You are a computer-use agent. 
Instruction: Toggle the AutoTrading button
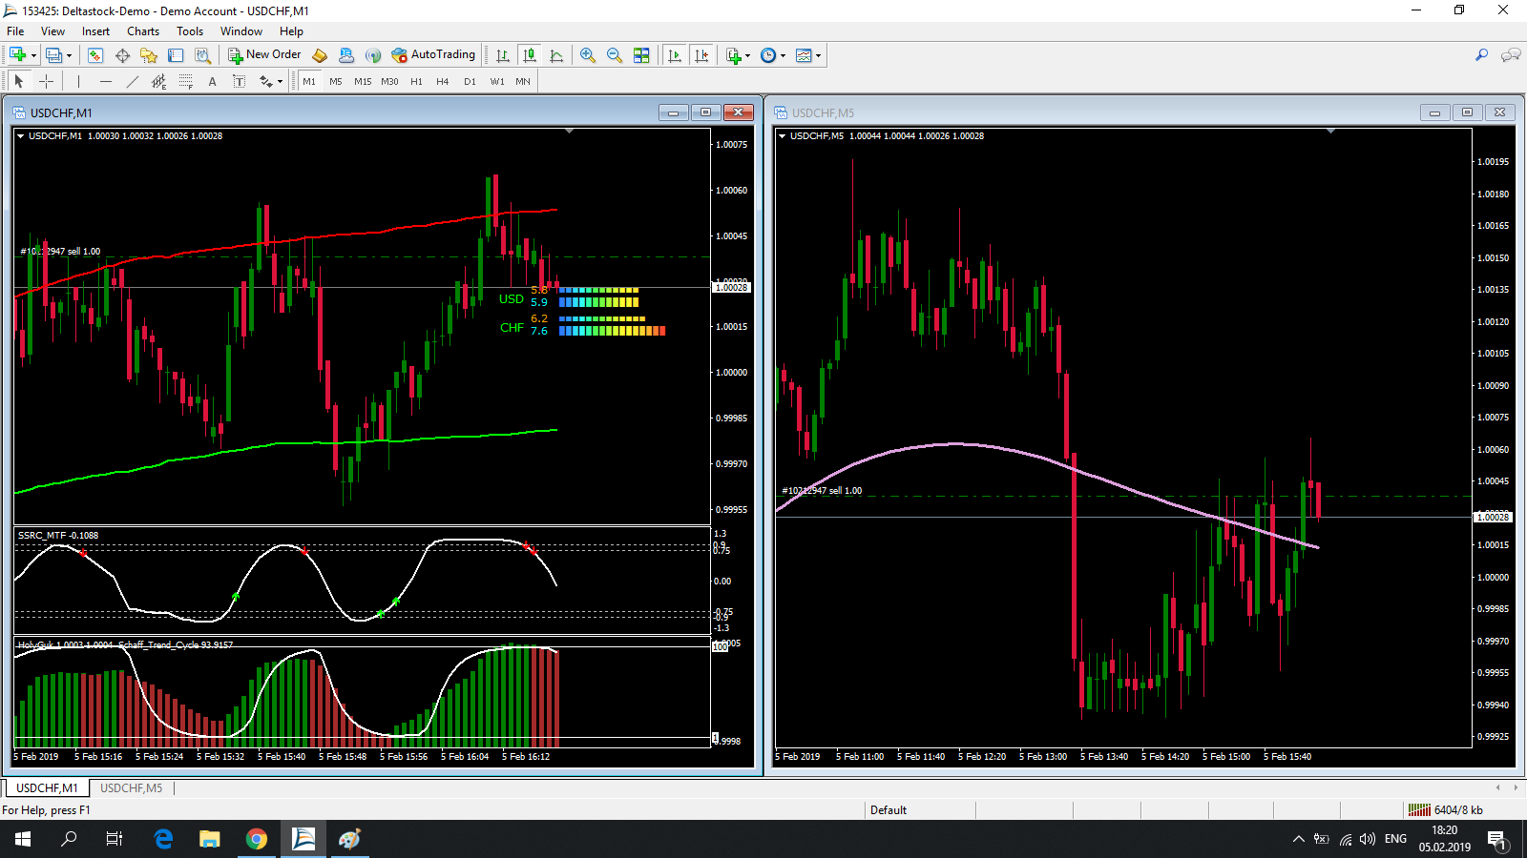(x=433, y=55)
